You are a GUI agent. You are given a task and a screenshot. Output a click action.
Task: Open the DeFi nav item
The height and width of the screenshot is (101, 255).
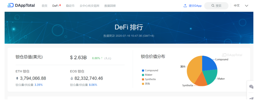pos(55,6)
